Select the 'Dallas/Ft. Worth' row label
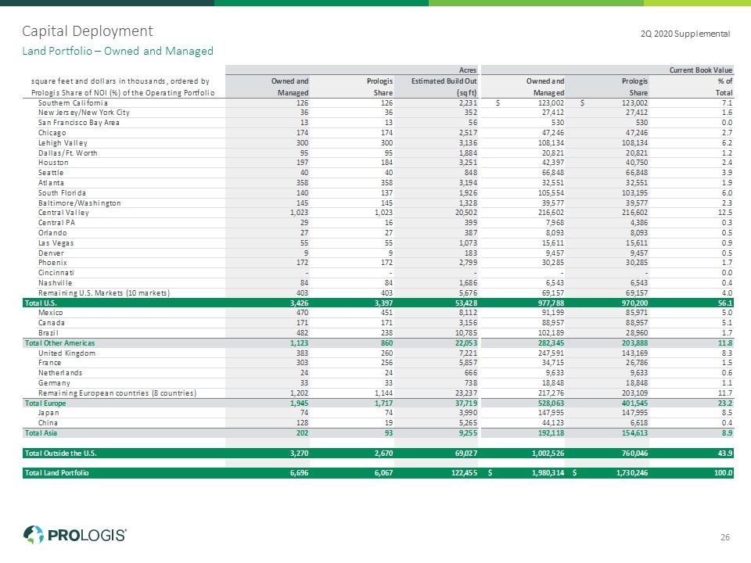Screen dimensions: 751x563 point(67,152)
